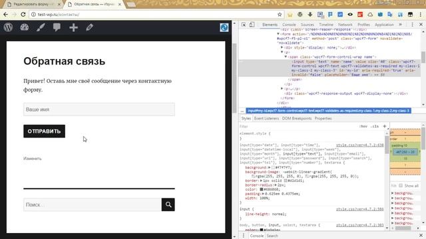Click the crown extension icon

click(290, 15)
